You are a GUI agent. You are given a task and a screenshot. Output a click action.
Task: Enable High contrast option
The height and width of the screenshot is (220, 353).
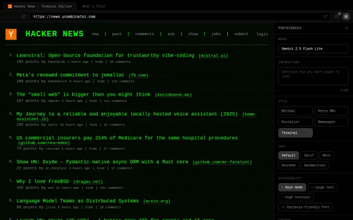[x=296, y=197]
